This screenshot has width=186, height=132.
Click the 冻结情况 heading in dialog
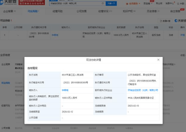tap(33, 68)
